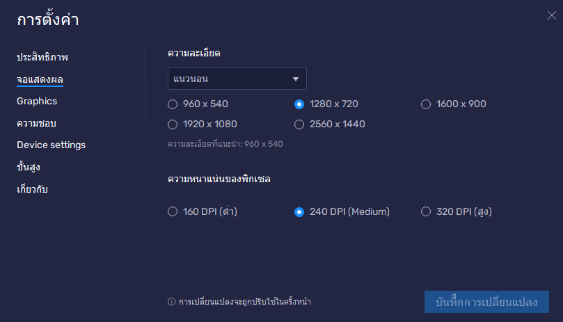Viewport: 563px width, 322px height.
Task: Close the settings window with X icon
Action: pos(551,15)
